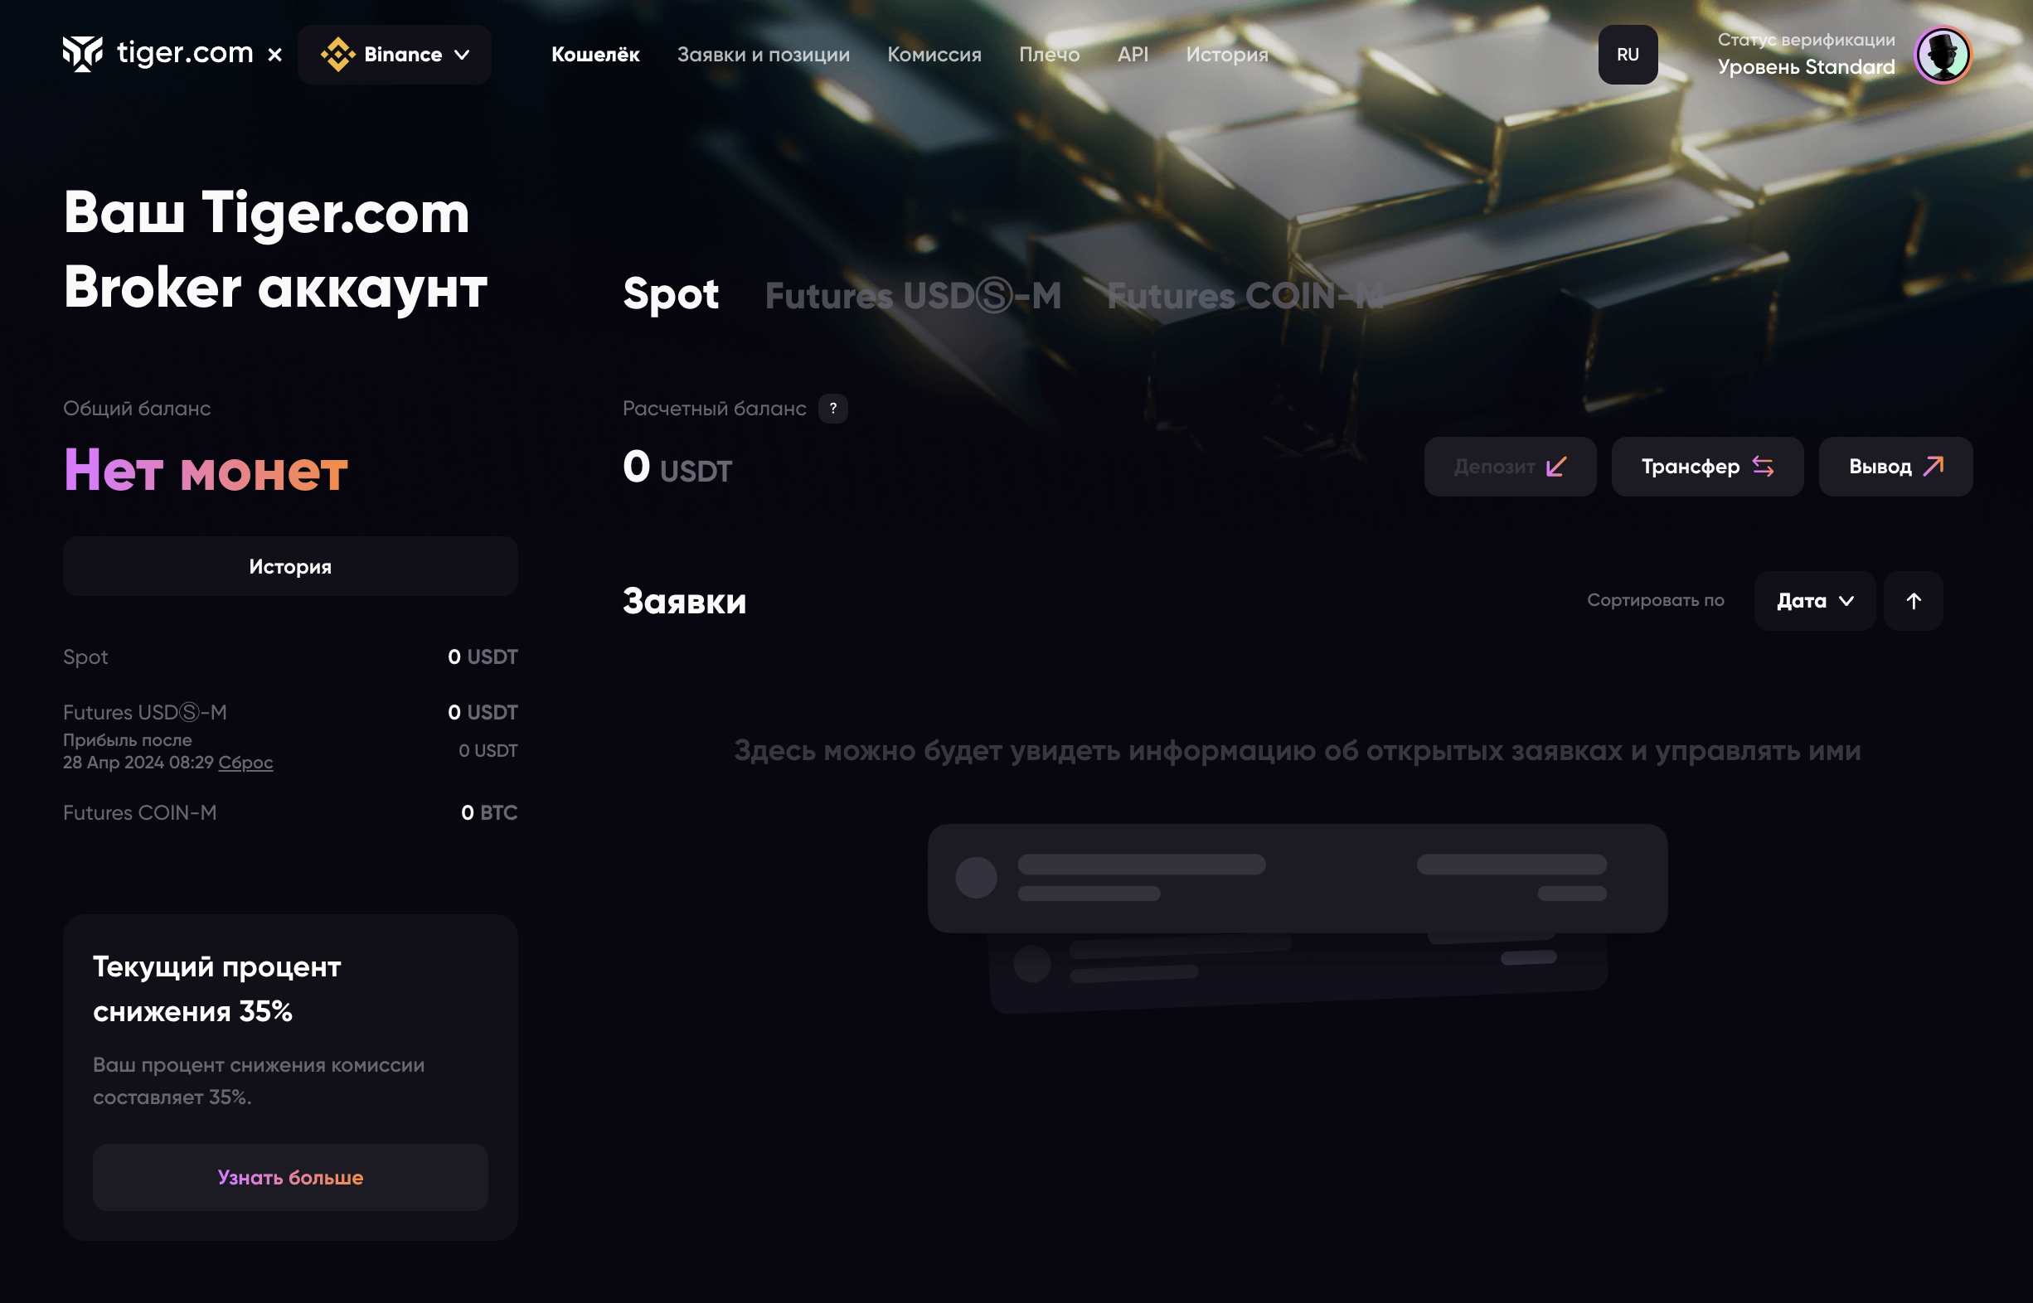The width and height of the screenshot is (2033, 1303).
Task: Click the Вывод button with arrow
Action: click(1895, 467)
